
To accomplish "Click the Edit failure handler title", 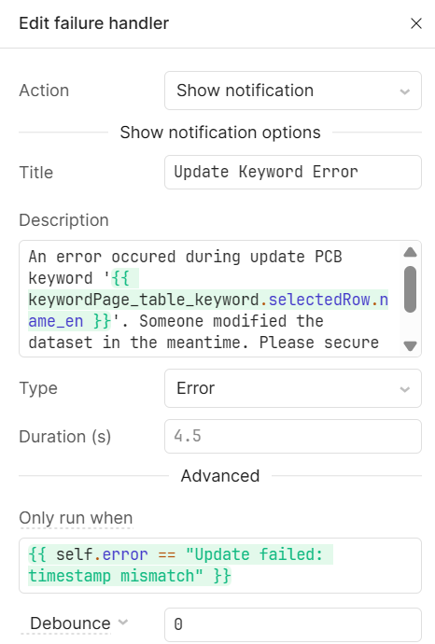I will pos(94,23).
